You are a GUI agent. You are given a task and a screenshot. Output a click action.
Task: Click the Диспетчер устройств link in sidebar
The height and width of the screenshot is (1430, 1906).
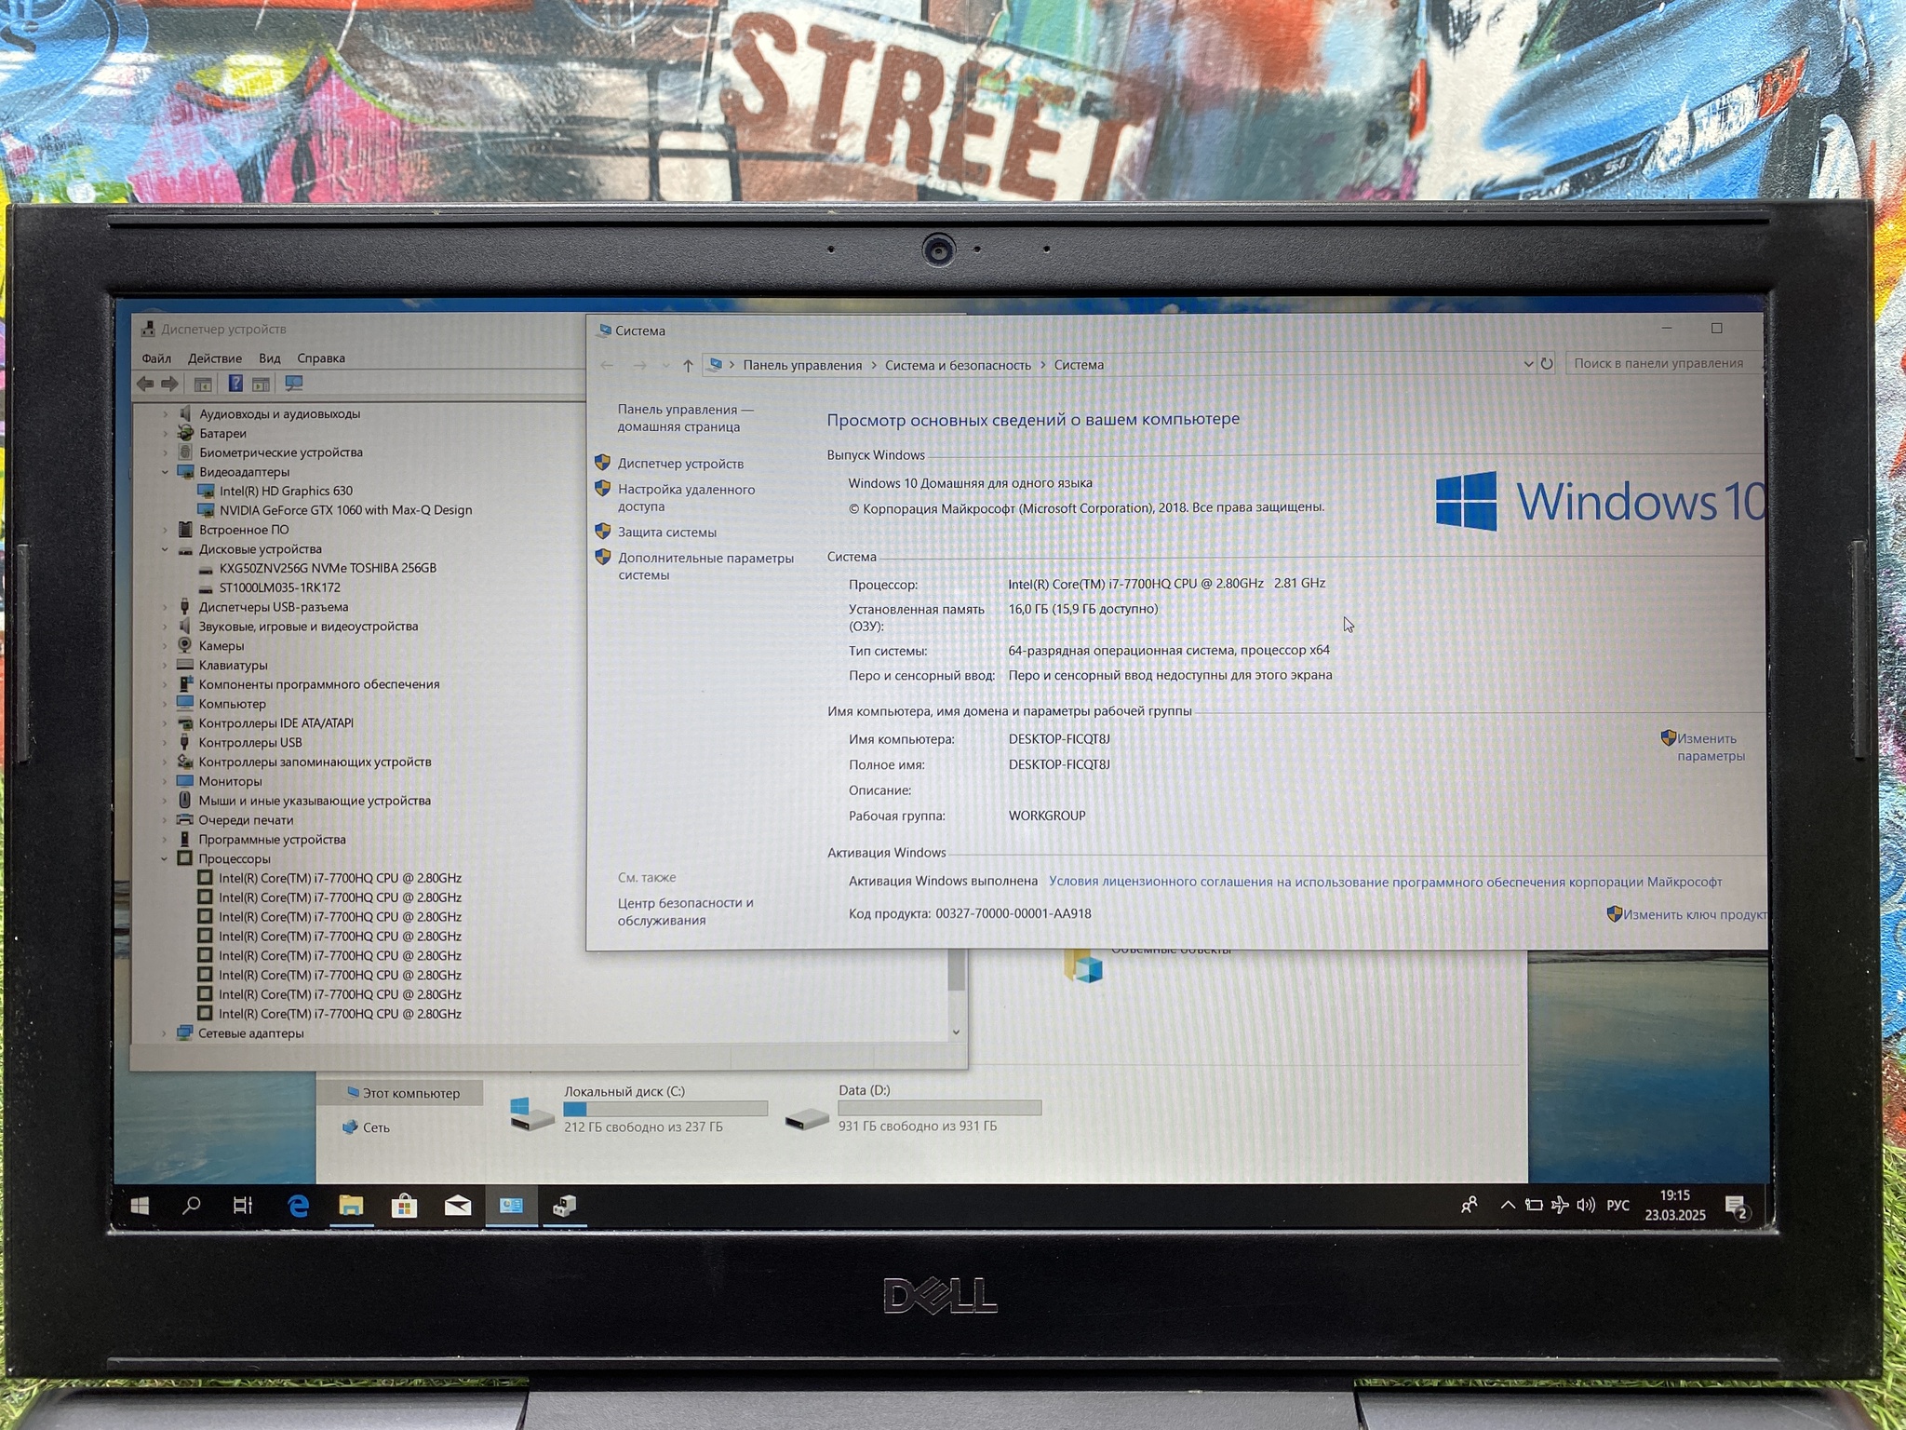680,464
